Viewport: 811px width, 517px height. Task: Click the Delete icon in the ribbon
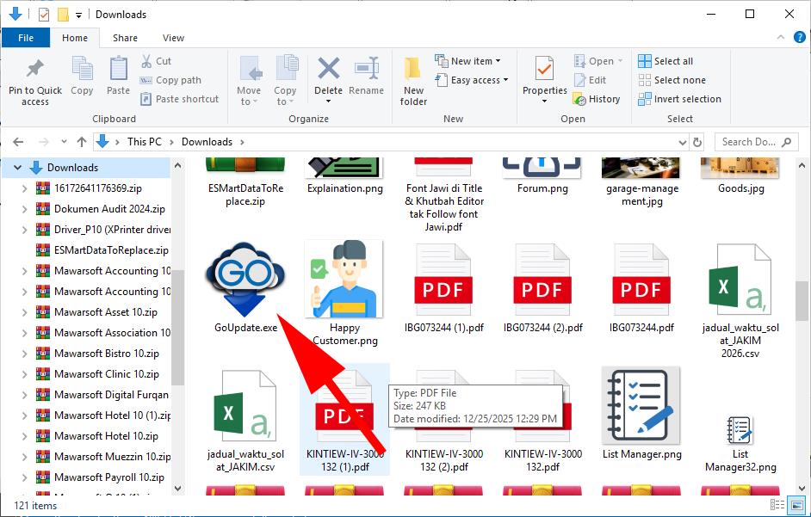click(x=328, y=70)
